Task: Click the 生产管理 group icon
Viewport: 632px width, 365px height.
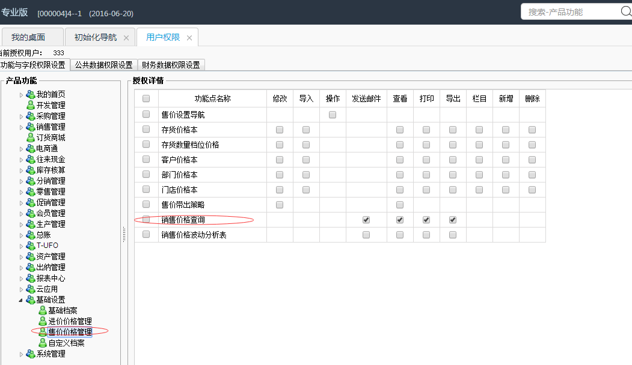Action: 30,224
